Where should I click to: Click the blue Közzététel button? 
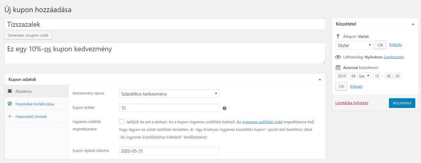click(x=402, y=103)
